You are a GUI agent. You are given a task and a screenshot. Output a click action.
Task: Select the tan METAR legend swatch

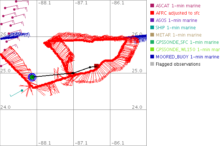coord(152,35)
